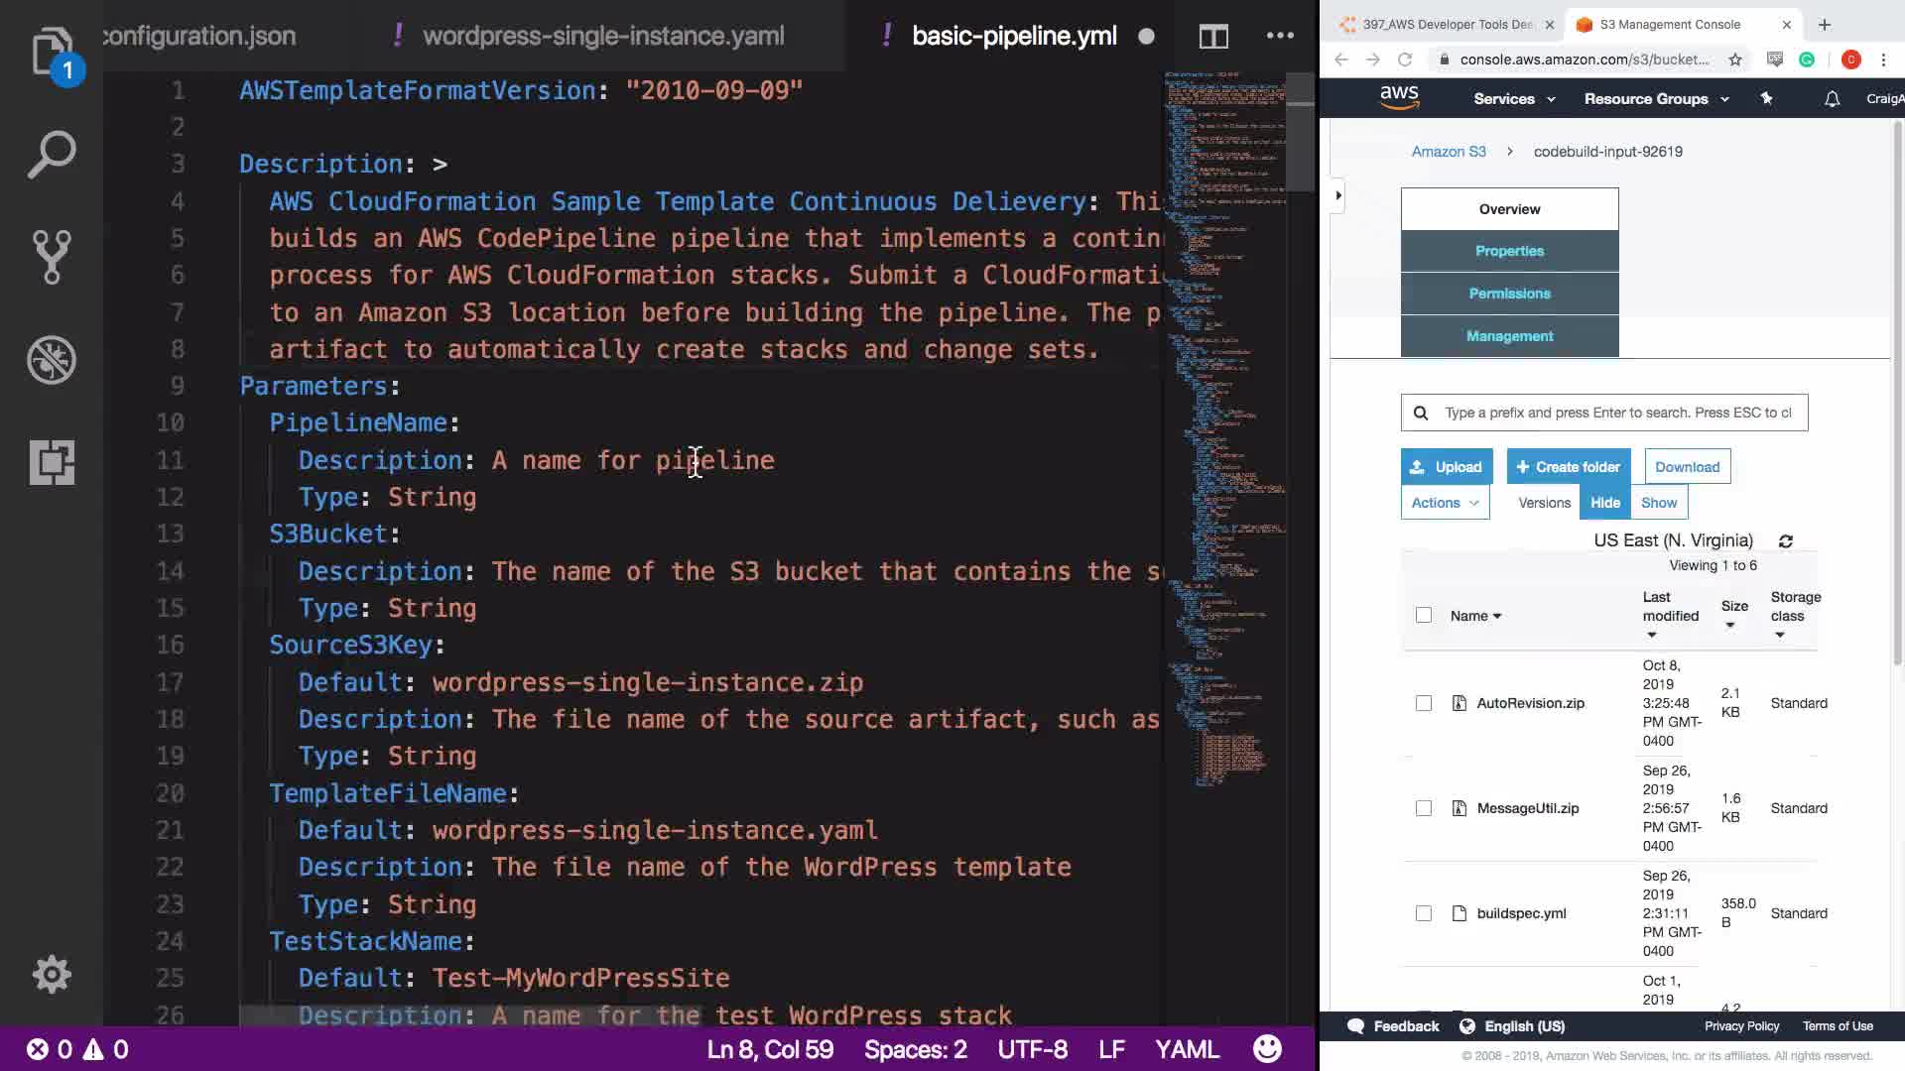The image size is (1905, 1071).
Task: Open the Search view in the activity bar
Action: click(x=51, y=155)
